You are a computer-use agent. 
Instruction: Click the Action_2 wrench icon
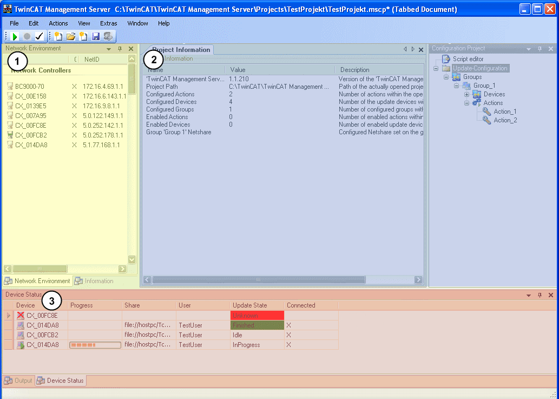point(486,120)
